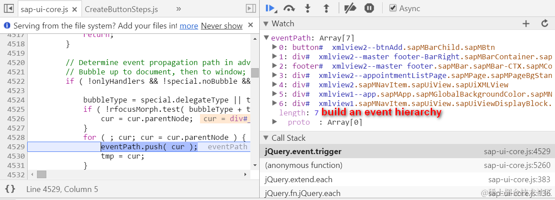Image resolution: width=555 pixels, height=200 pixels.
Task: Collapse the Watch section
Action: pyautogui.click(x=266, y=24)
